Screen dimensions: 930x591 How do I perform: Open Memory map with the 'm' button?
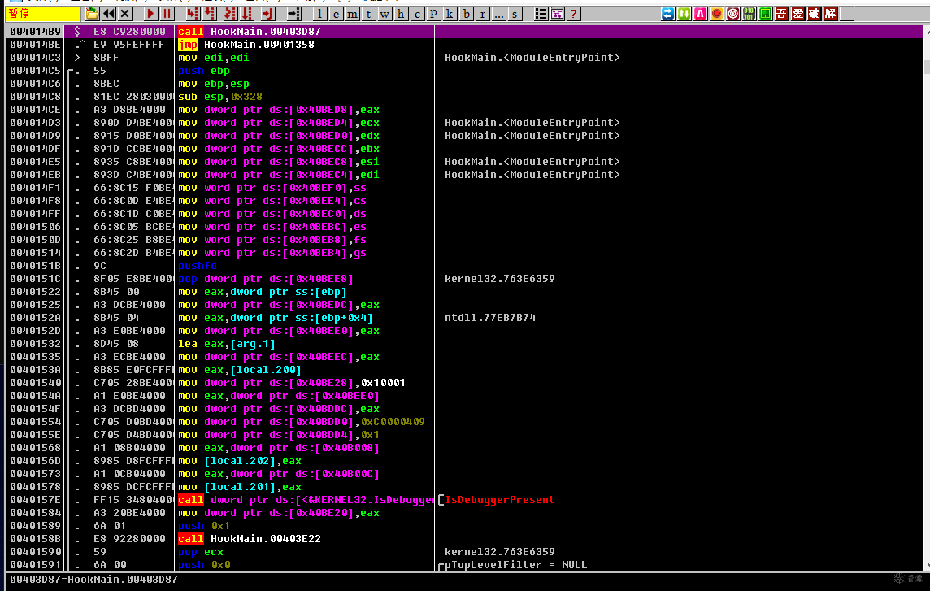(352, 14)
